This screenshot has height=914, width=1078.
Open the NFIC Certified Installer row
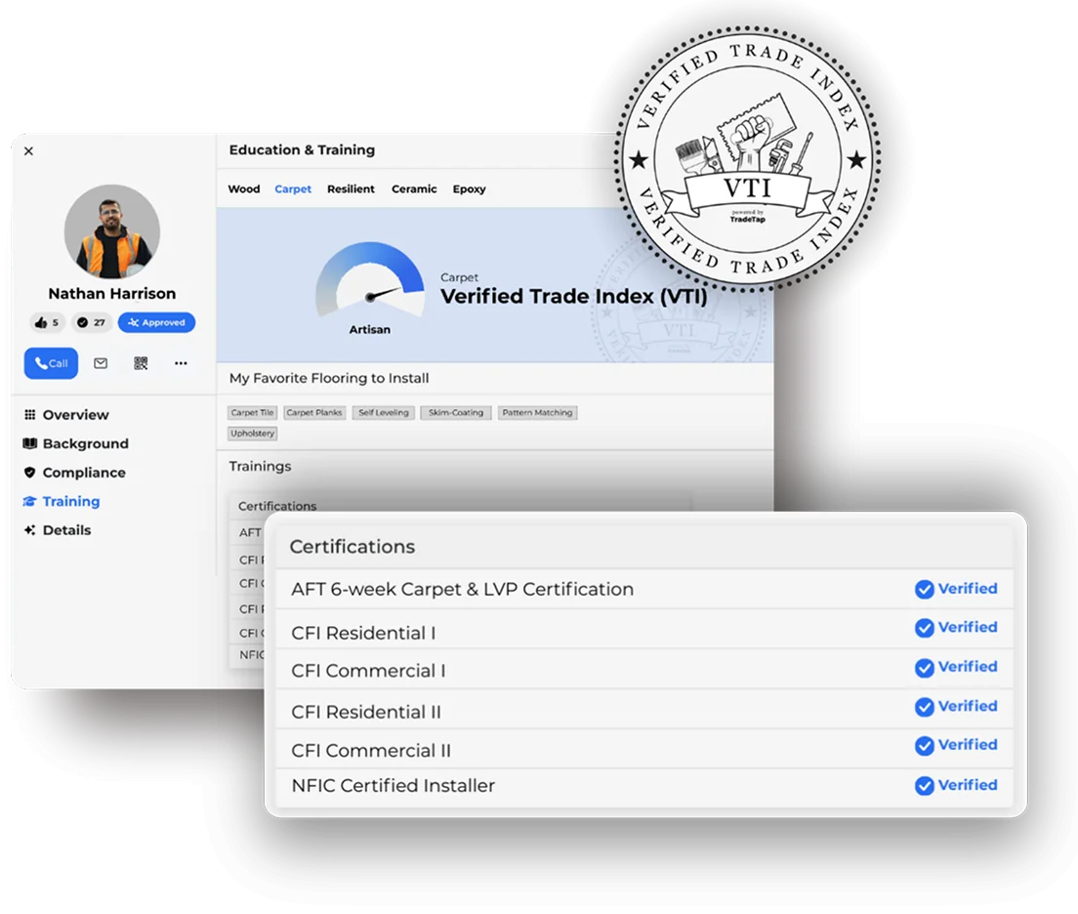click(x=644, y=787)
